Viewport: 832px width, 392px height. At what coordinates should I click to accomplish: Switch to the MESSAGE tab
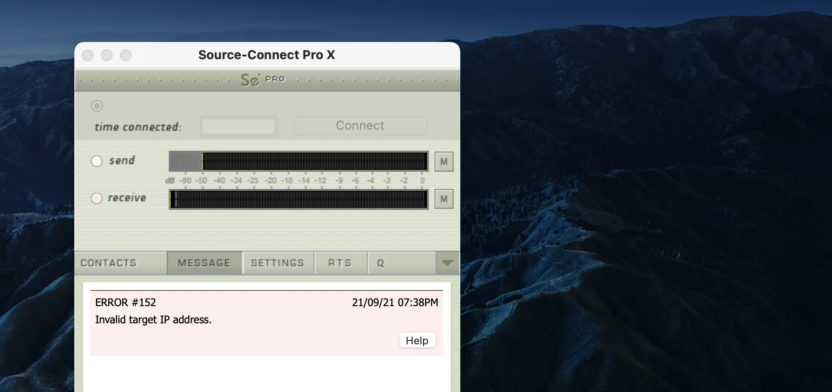click(x=204, y=263)
